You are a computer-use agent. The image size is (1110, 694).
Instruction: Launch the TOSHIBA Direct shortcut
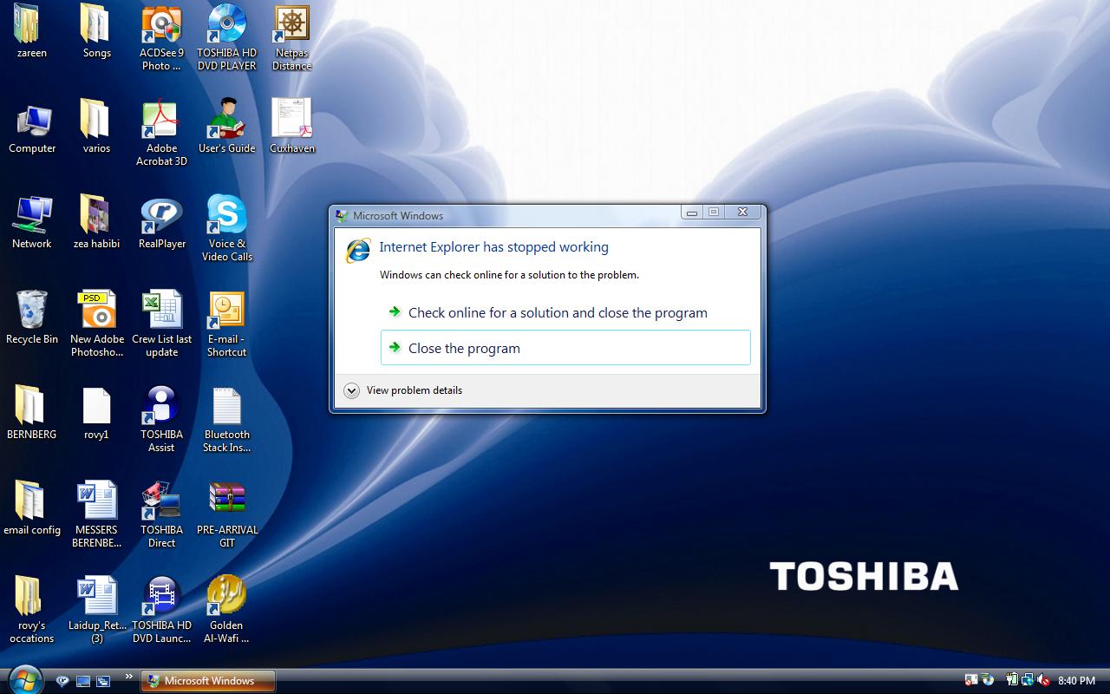coord(161,514)
